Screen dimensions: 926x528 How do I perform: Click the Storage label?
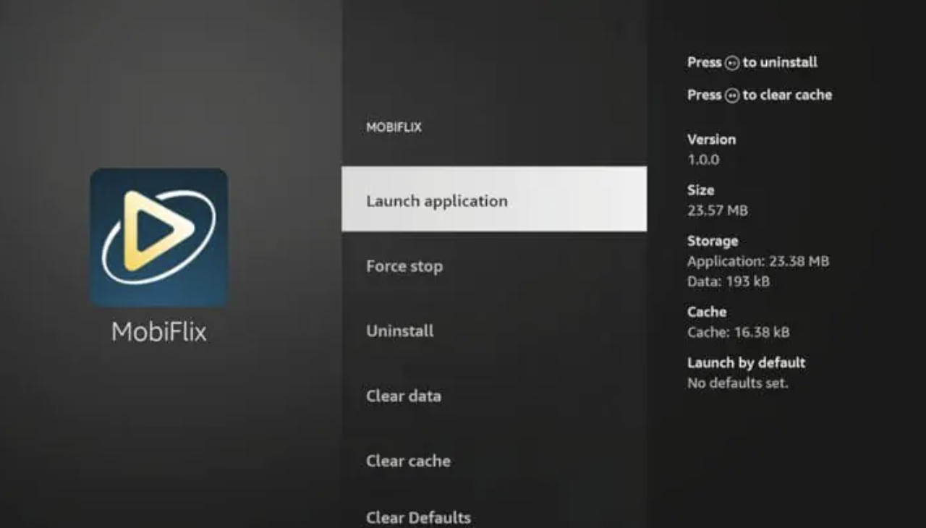713,241
